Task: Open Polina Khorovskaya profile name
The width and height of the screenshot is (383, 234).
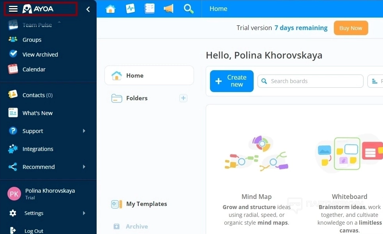Action: coord(50,191)
